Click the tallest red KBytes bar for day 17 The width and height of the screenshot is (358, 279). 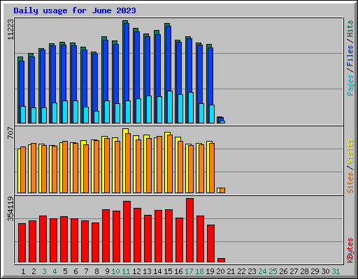pyautogui.click(x=189, y=230)
